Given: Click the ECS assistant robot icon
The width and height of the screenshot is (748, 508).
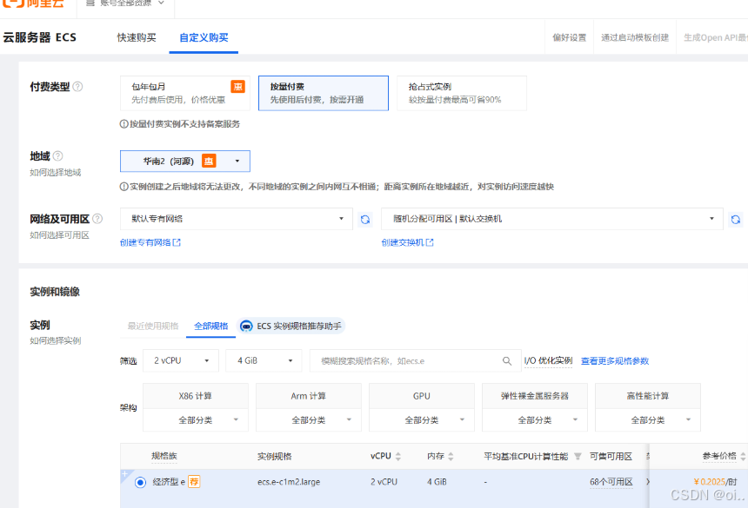Looking at the screenshot, I should click(x=246, y=326).
